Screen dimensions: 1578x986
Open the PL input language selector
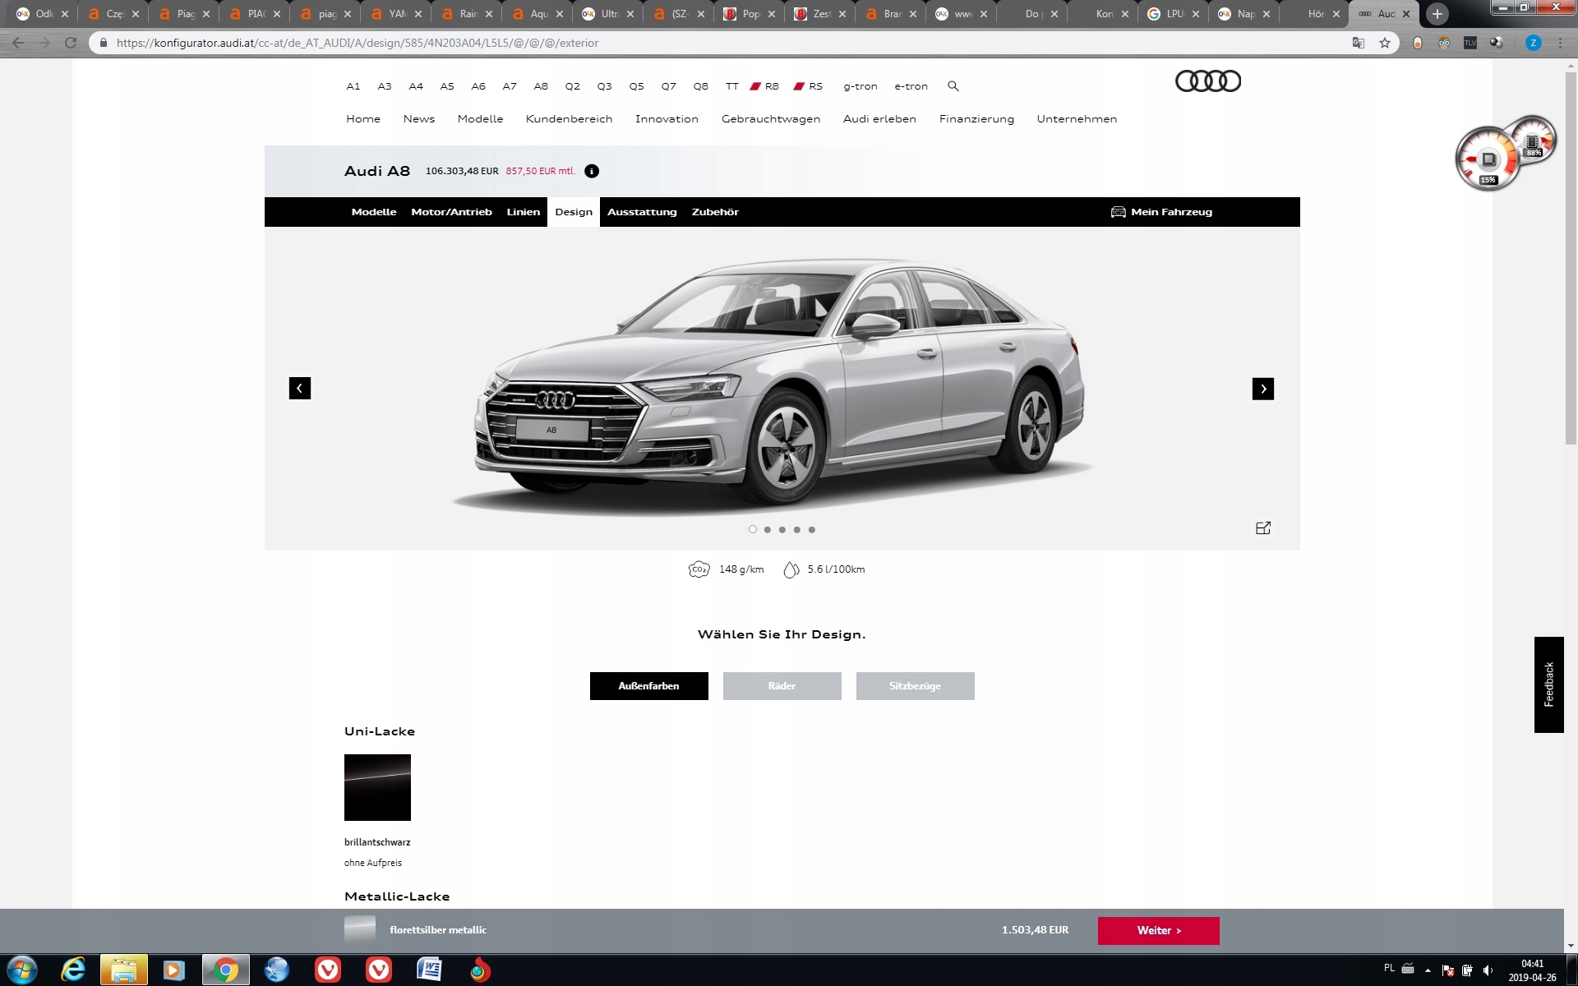pos(1389,968)
